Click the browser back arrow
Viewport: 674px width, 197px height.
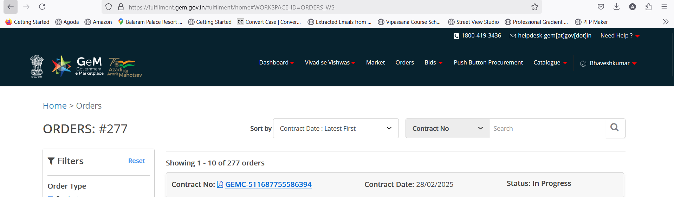[11, 7]
